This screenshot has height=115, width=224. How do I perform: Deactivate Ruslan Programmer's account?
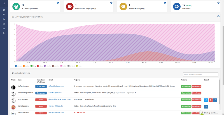pos(197,93)
